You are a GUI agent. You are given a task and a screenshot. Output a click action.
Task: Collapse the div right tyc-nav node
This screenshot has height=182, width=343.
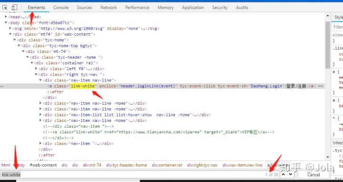[36, 74]
